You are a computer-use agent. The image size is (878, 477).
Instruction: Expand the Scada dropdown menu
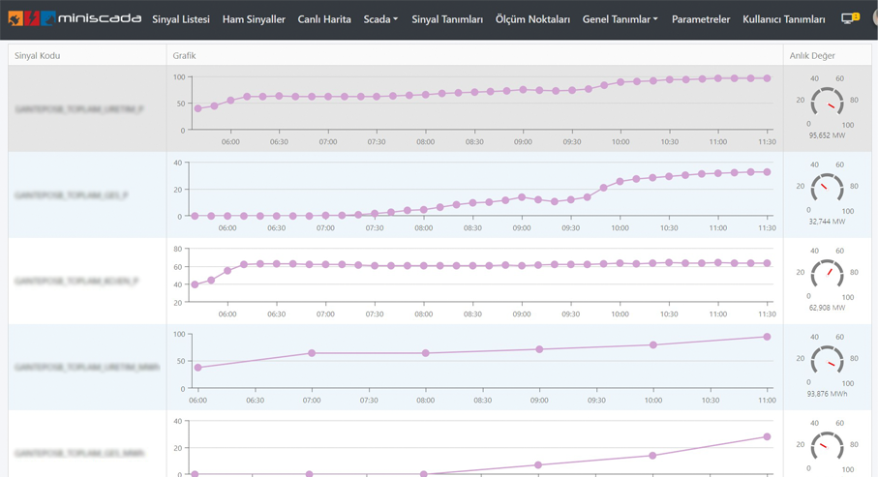(x=380, y=19)
